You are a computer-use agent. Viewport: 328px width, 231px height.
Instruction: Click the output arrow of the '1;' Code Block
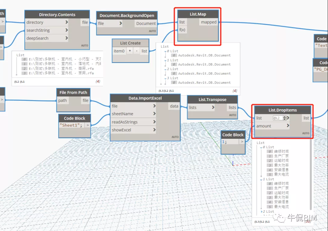242,142
